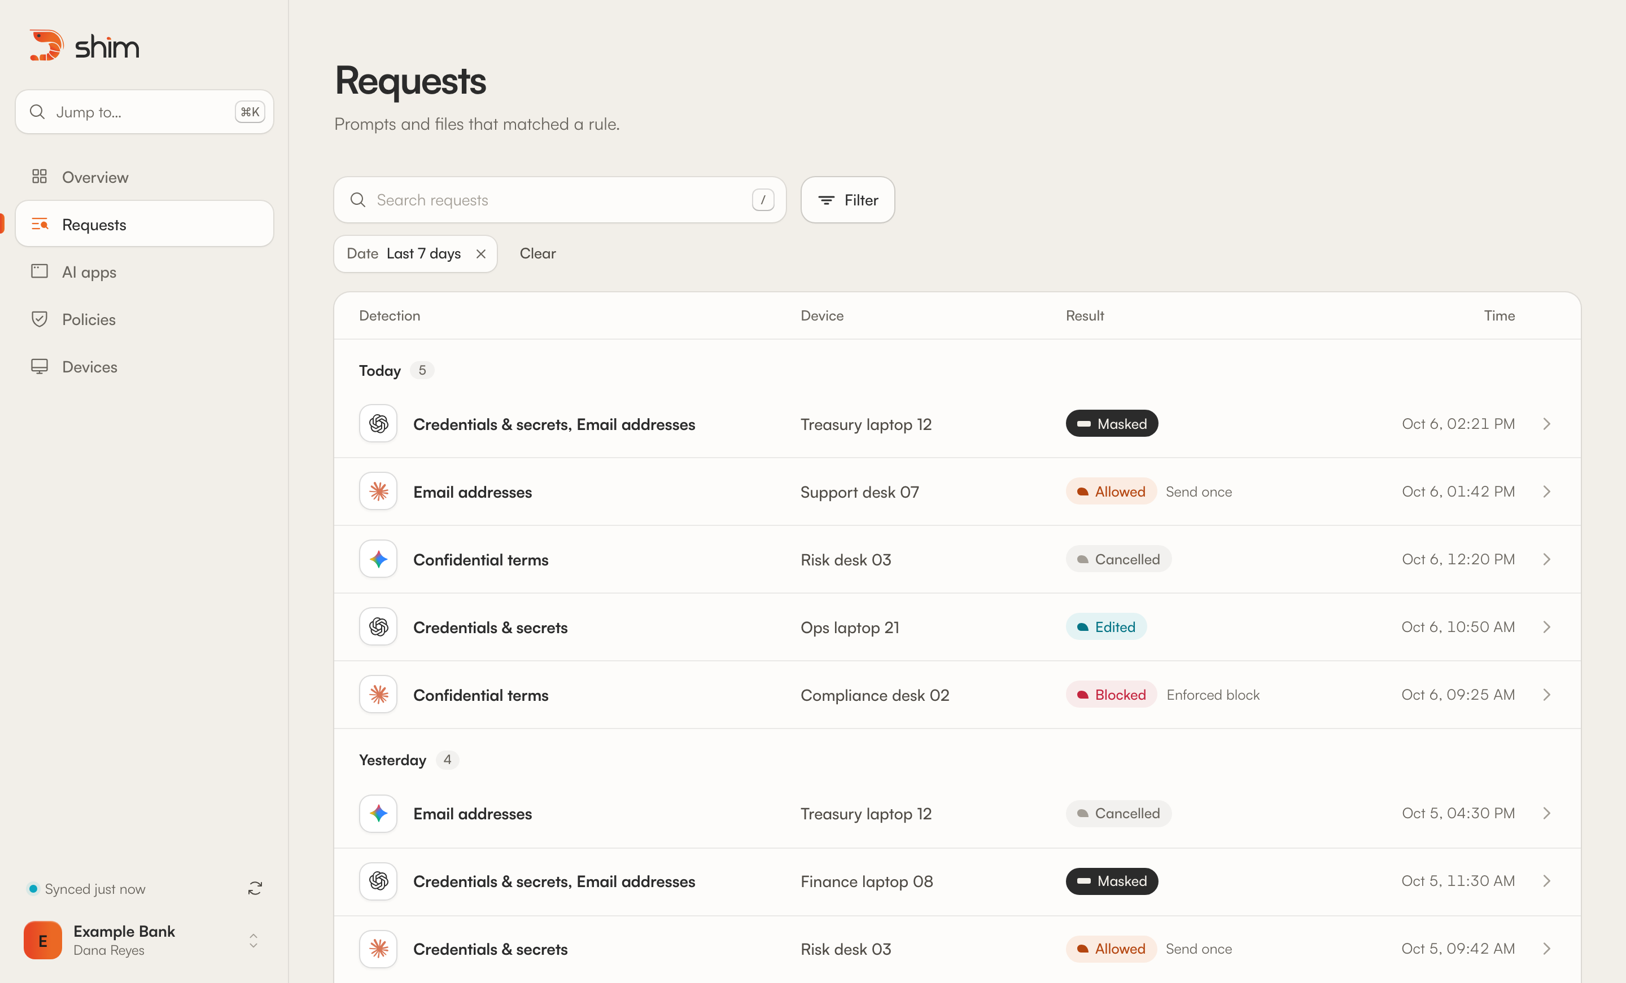Screen dimensions: 1626x983
Task: Click Claude icon in Compliance desk 02 row
Action: click(378, 695)
